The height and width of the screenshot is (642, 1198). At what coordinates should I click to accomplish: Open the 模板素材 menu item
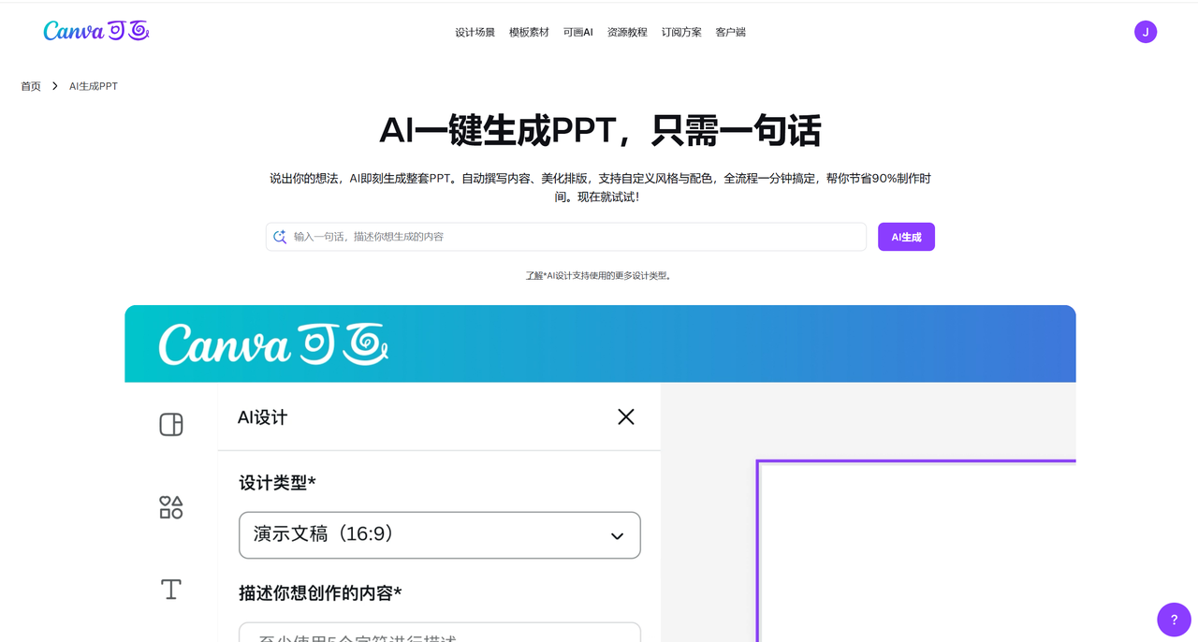(529, 31)
